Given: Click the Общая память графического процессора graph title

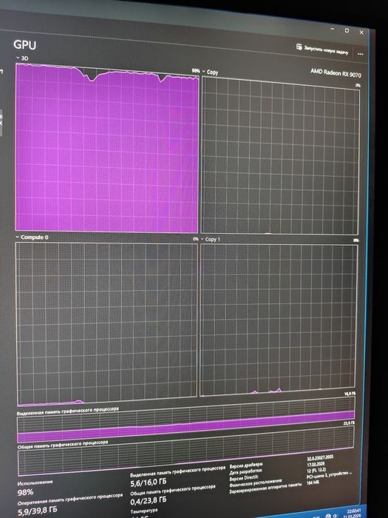Looking at the screenshot, I should coord(63,444).
